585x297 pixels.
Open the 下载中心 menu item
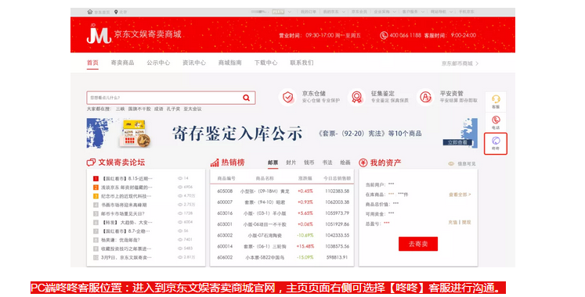point(265,63)
